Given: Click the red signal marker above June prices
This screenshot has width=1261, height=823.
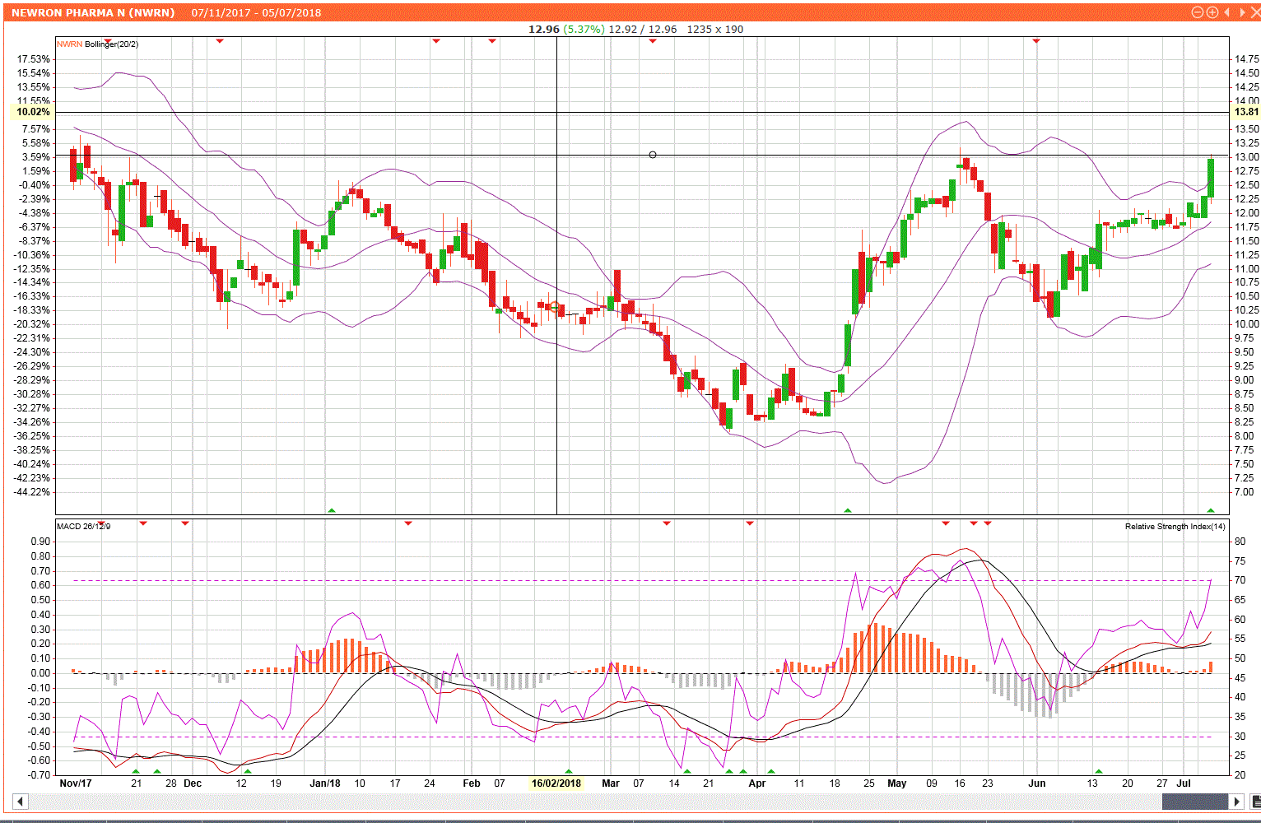Looking at the screenshot, I should [x=1036, y=40].
